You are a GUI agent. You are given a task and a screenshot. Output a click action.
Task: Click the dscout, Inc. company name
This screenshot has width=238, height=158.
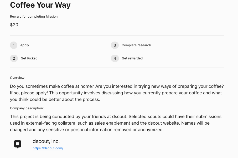[46, 141]
